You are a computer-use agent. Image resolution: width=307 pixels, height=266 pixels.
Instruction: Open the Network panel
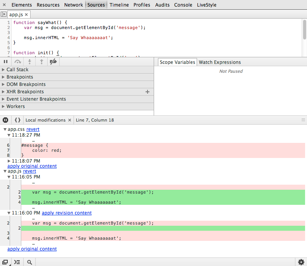click(74, 5)
